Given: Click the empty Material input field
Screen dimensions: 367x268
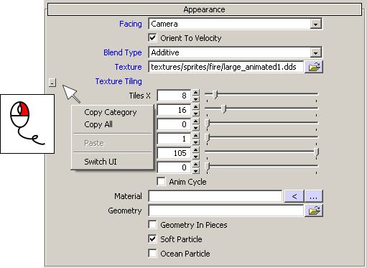Looking at the screenshot, I should 215,196.
